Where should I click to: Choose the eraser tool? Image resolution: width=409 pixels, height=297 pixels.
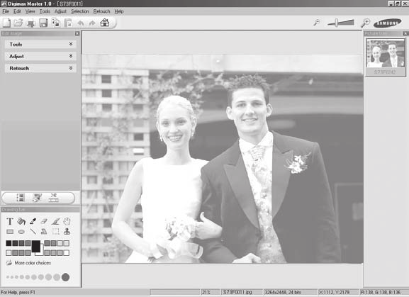tap(44, 221)
